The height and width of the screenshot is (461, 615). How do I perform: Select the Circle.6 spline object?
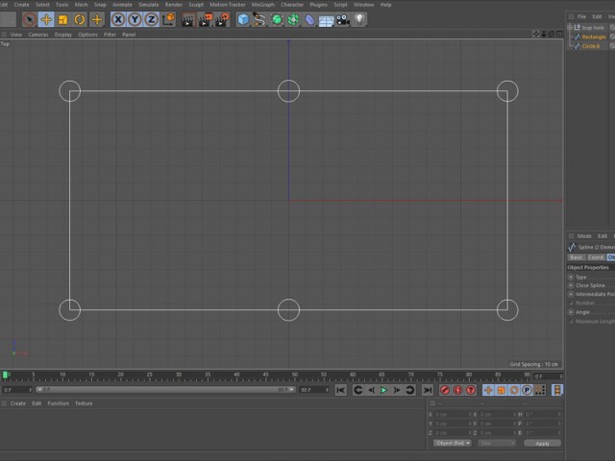[x=590, y=46]
